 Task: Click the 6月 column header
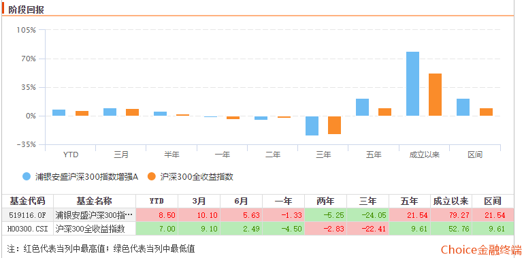(x=242, y=201)
